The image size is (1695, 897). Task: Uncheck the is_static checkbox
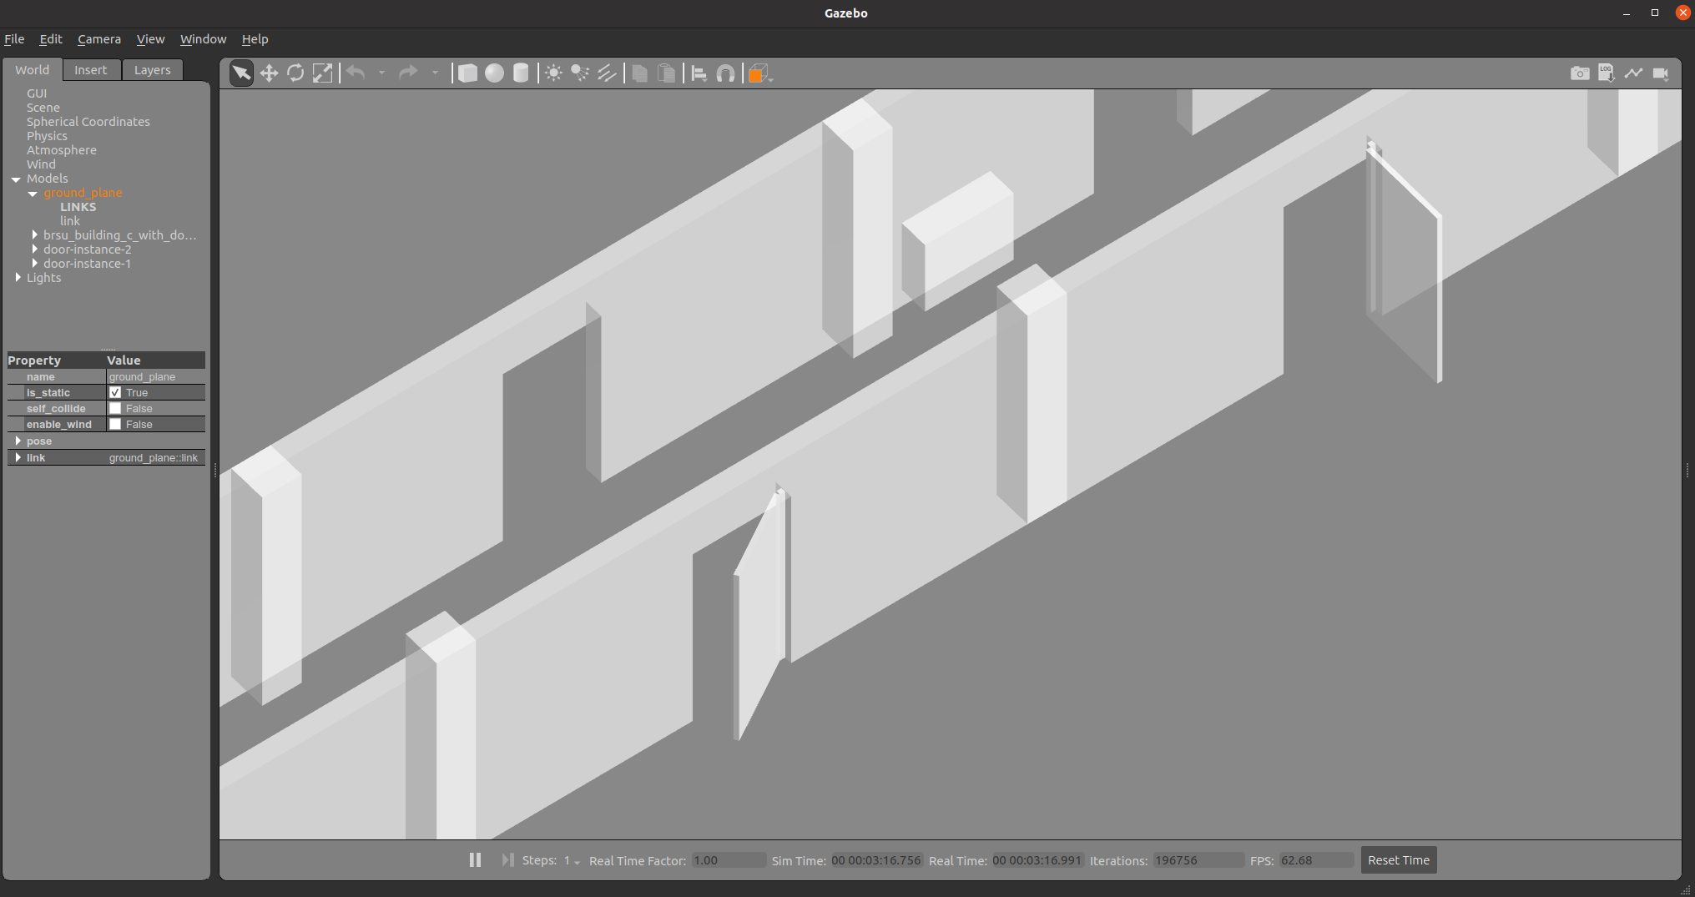pyautogui.click(x=115, y=392)
